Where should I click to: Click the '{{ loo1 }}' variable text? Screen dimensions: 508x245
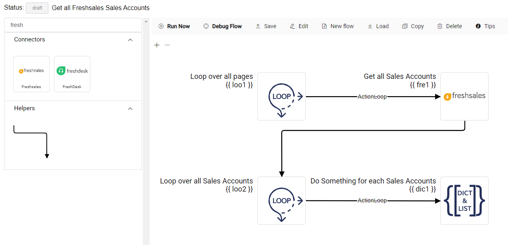tap(239, 85)
